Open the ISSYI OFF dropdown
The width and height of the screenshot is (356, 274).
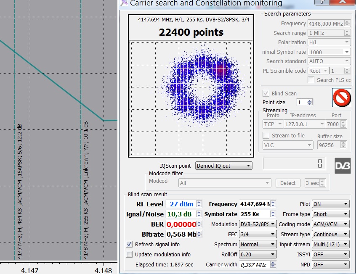pos(331,254)
